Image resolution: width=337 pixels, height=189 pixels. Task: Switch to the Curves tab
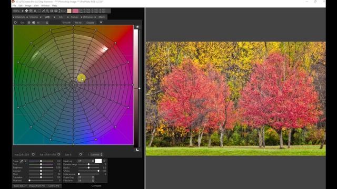point(75,17)
